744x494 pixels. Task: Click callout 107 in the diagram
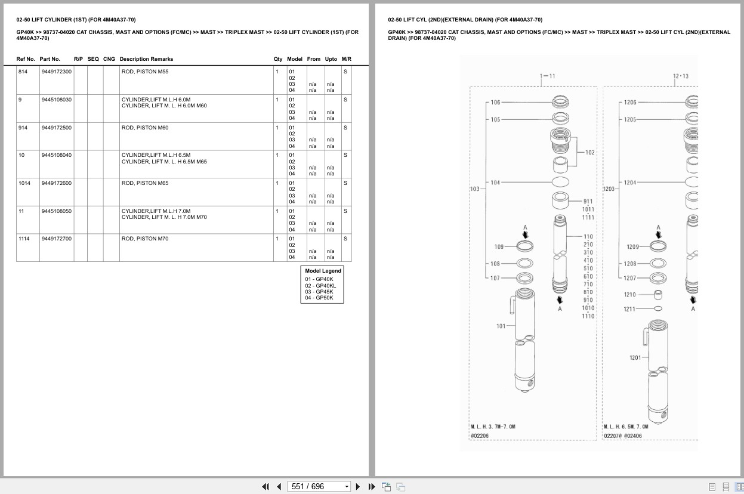coord(495,278)
